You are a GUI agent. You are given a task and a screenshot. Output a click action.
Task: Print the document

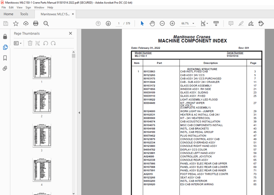[x=36, y=23]
